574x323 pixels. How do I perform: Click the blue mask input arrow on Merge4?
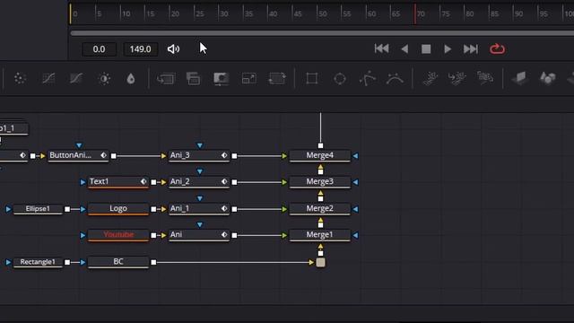pos(355,155)
